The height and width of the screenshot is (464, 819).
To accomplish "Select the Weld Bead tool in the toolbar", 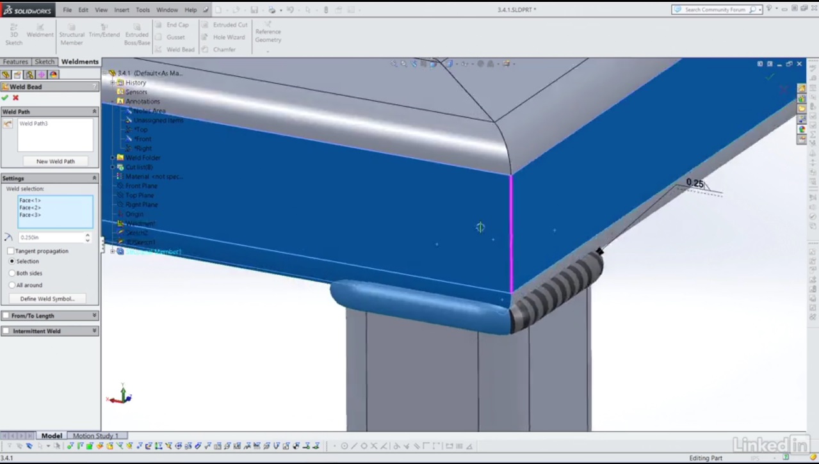I will 181,49.
